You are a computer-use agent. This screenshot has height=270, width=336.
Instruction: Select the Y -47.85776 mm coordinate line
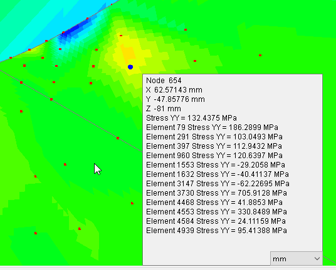pyautogui.click(x=176, y=99)
